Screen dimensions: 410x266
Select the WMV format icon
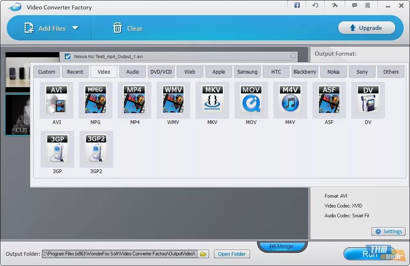(x=173, y=101)
